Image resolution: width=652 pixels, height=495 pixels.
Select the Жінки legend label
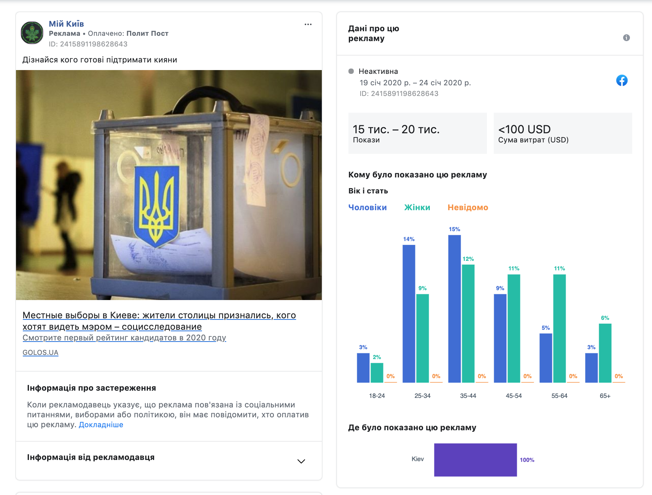(417, 208)
